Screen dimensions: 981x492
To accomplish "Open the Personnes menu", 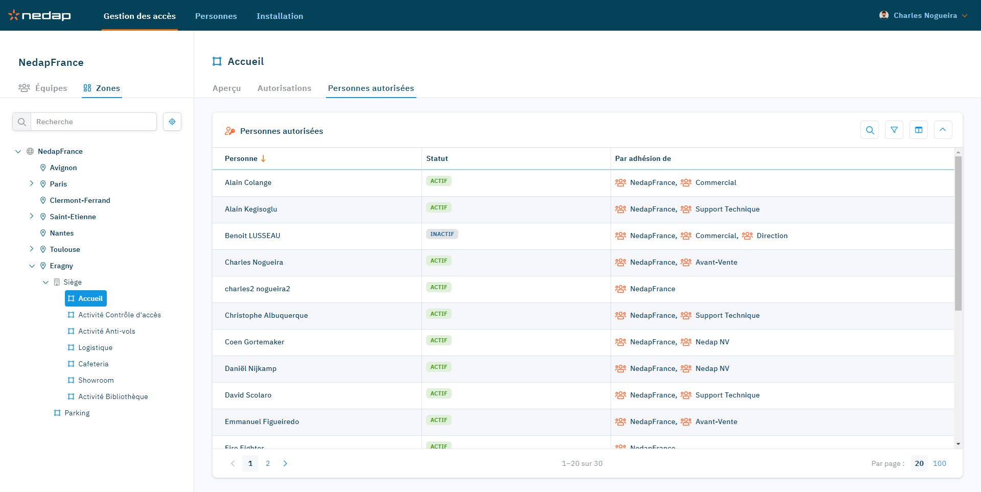I will point(216,16).
